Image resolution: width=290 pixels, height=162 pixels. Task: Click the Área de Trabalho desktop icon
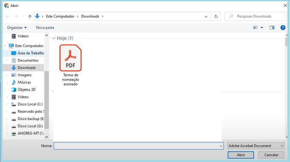13,53
